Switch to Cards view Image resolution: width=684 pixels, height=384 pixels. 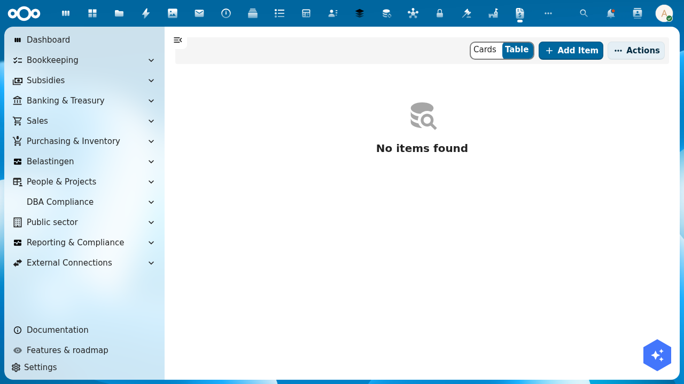click(485, 50)
